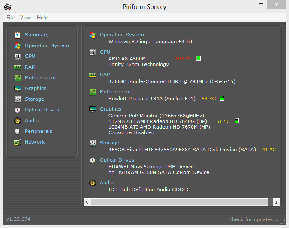Select the Summary item in the sidebar
Image resolution: width=289 pixels, height=228 pixels.
tap(36, 35)
